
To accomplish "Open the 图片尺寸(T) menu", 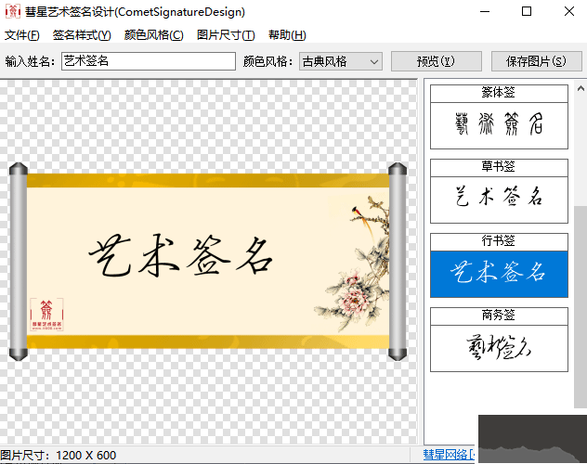I will point(226,35).
